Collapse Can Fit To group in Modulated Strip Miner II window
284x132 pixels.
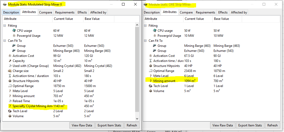(5, 41)
